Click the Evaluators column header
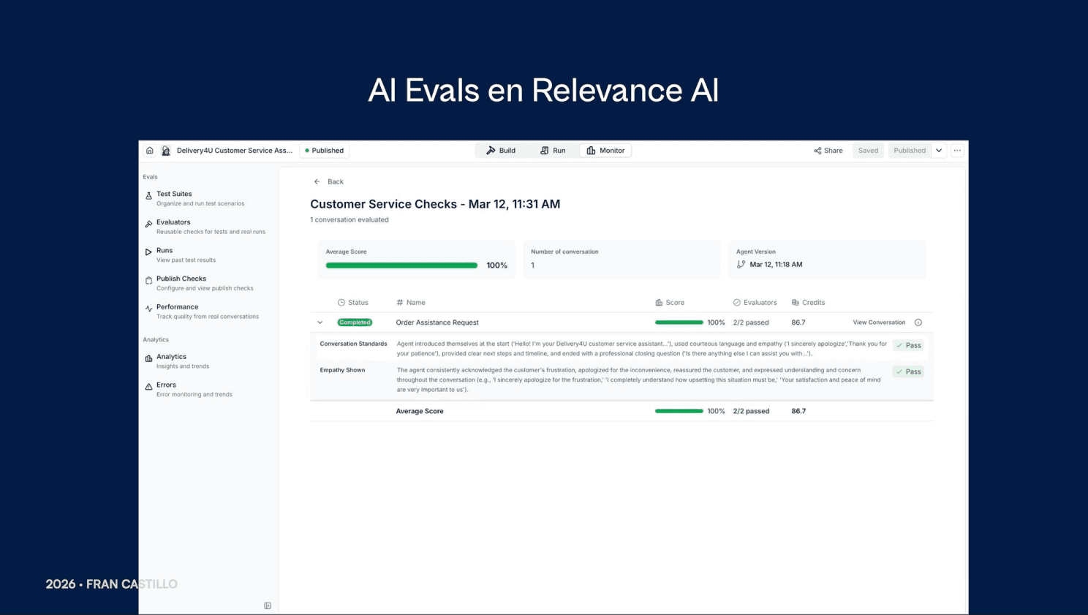 [755, 303]
